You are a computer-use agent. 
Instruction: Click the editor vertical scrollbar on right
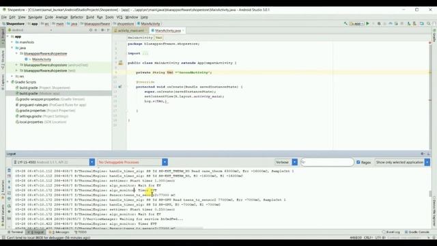(430, 96)
